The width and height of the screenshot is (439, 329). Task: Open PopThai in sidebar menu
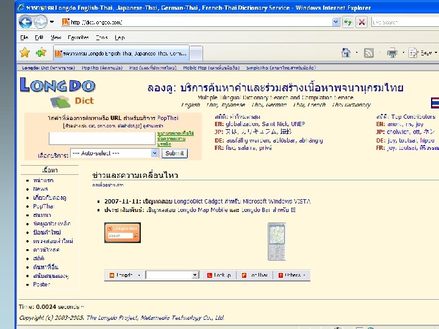point(44,206)
